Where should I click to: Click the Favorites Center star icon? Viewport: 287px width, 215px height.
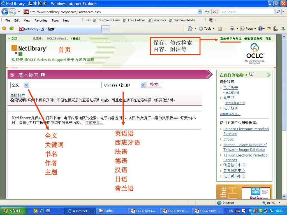coord(4,28)
